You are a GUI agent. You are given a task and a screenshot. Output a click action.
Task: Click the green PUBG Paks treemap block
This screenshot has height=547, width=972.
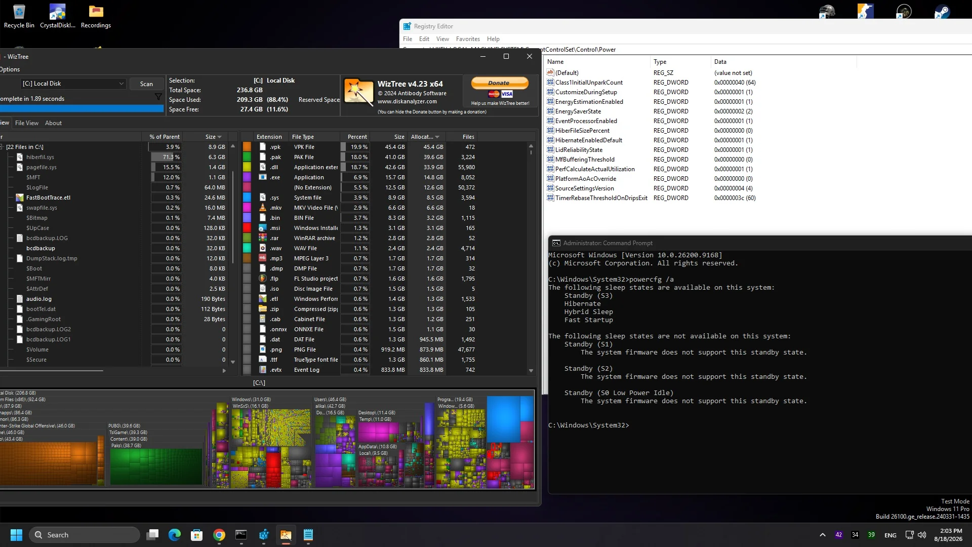click(156, 466)
